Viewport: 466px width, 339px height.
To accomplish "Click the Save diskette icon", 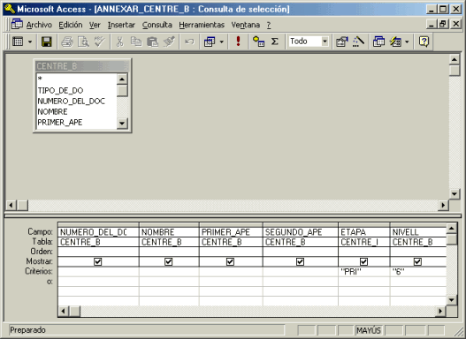I will [x=46, y=41].
